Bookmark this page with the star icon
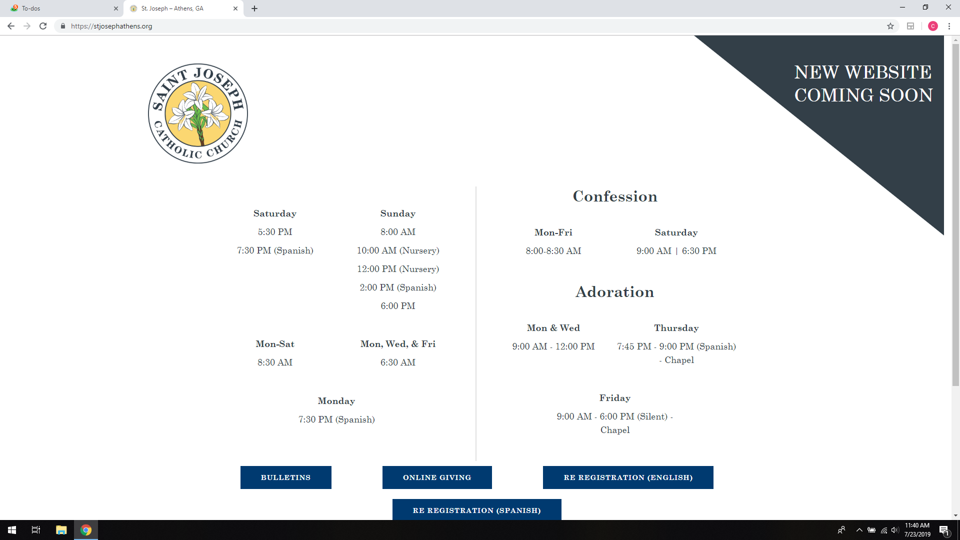The image size is (960, 540). [890, 26]
